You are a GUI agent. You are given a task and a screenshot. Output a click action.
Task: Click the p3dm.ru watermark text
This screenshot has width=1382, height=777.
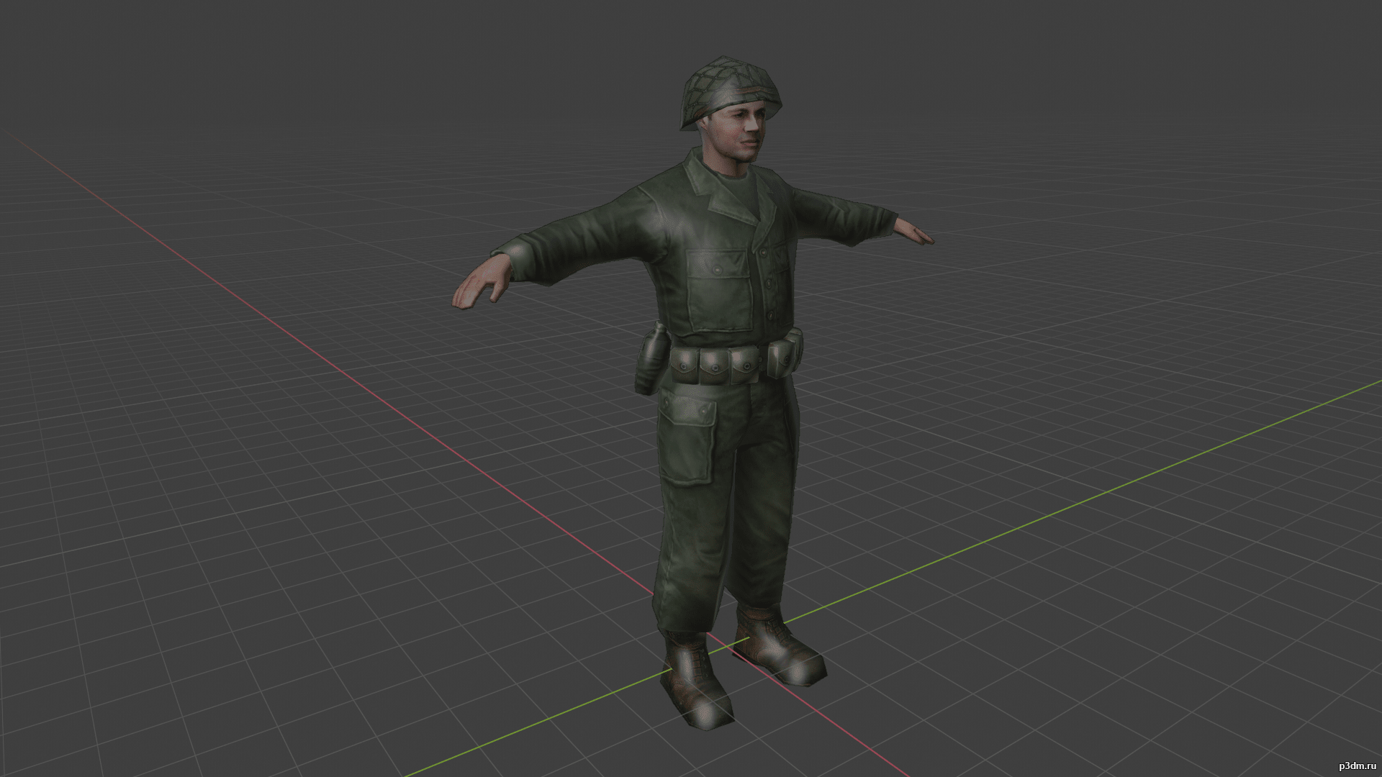point(1357,765)
